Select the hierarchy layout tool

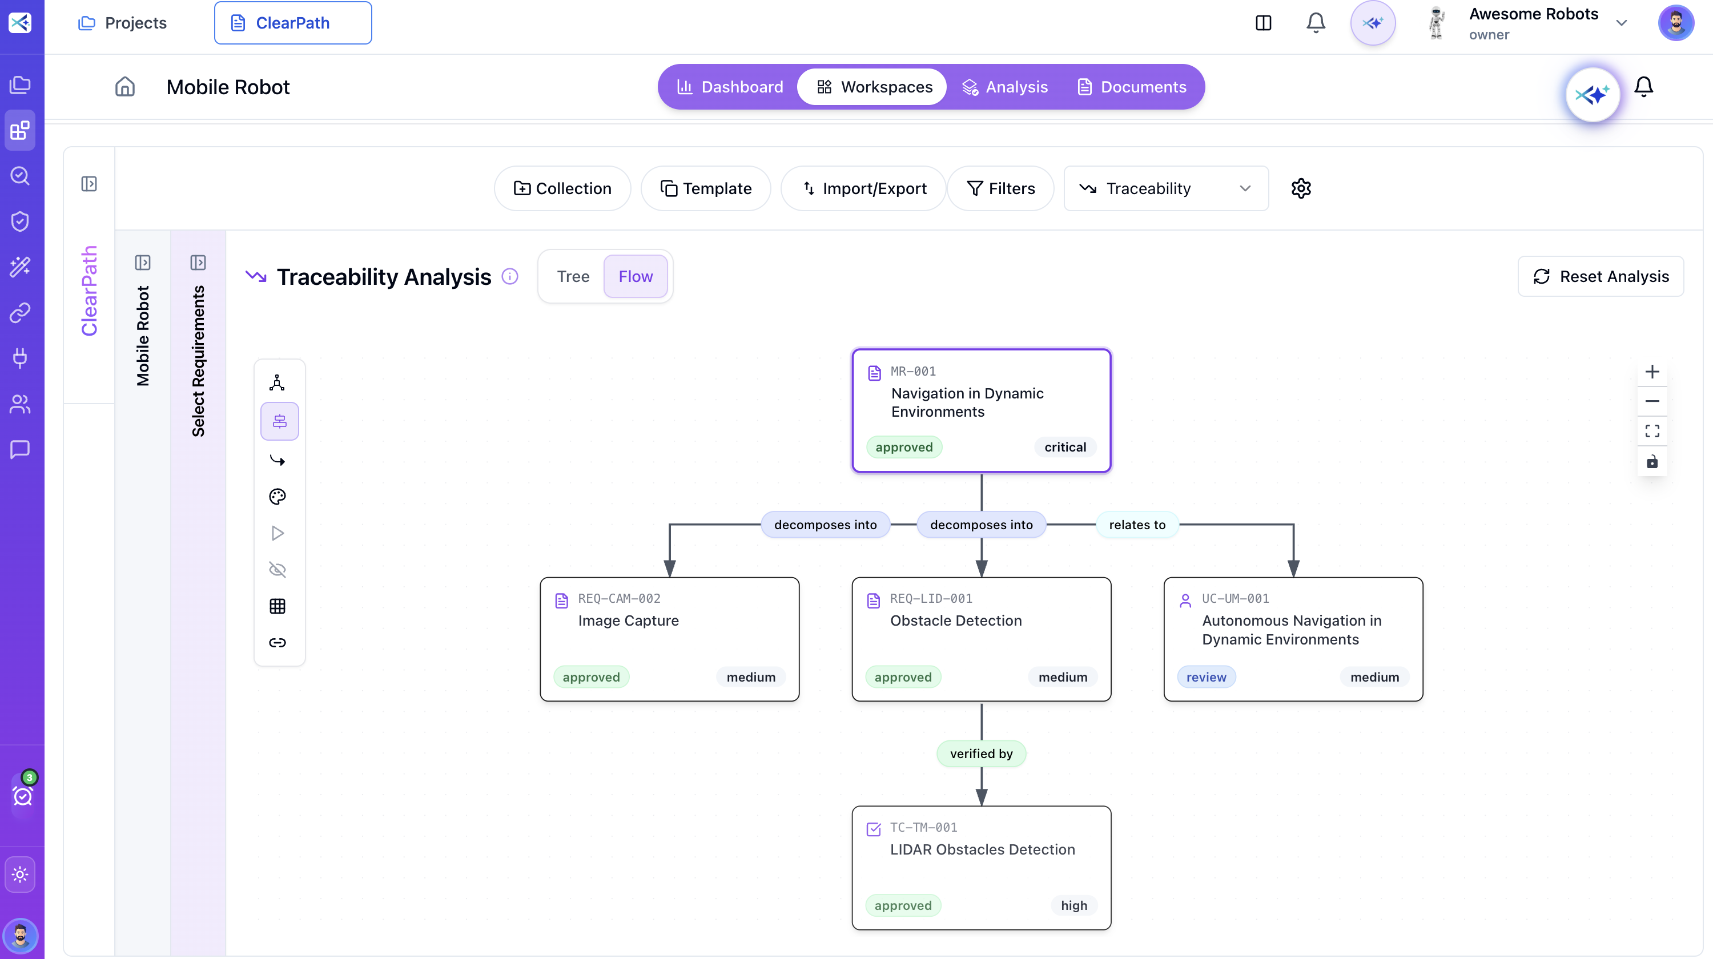[278, 382]
